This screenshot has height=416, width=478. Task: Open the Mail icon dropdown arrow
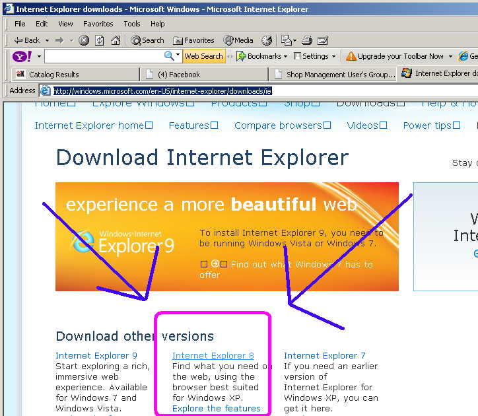click(294, 40)
